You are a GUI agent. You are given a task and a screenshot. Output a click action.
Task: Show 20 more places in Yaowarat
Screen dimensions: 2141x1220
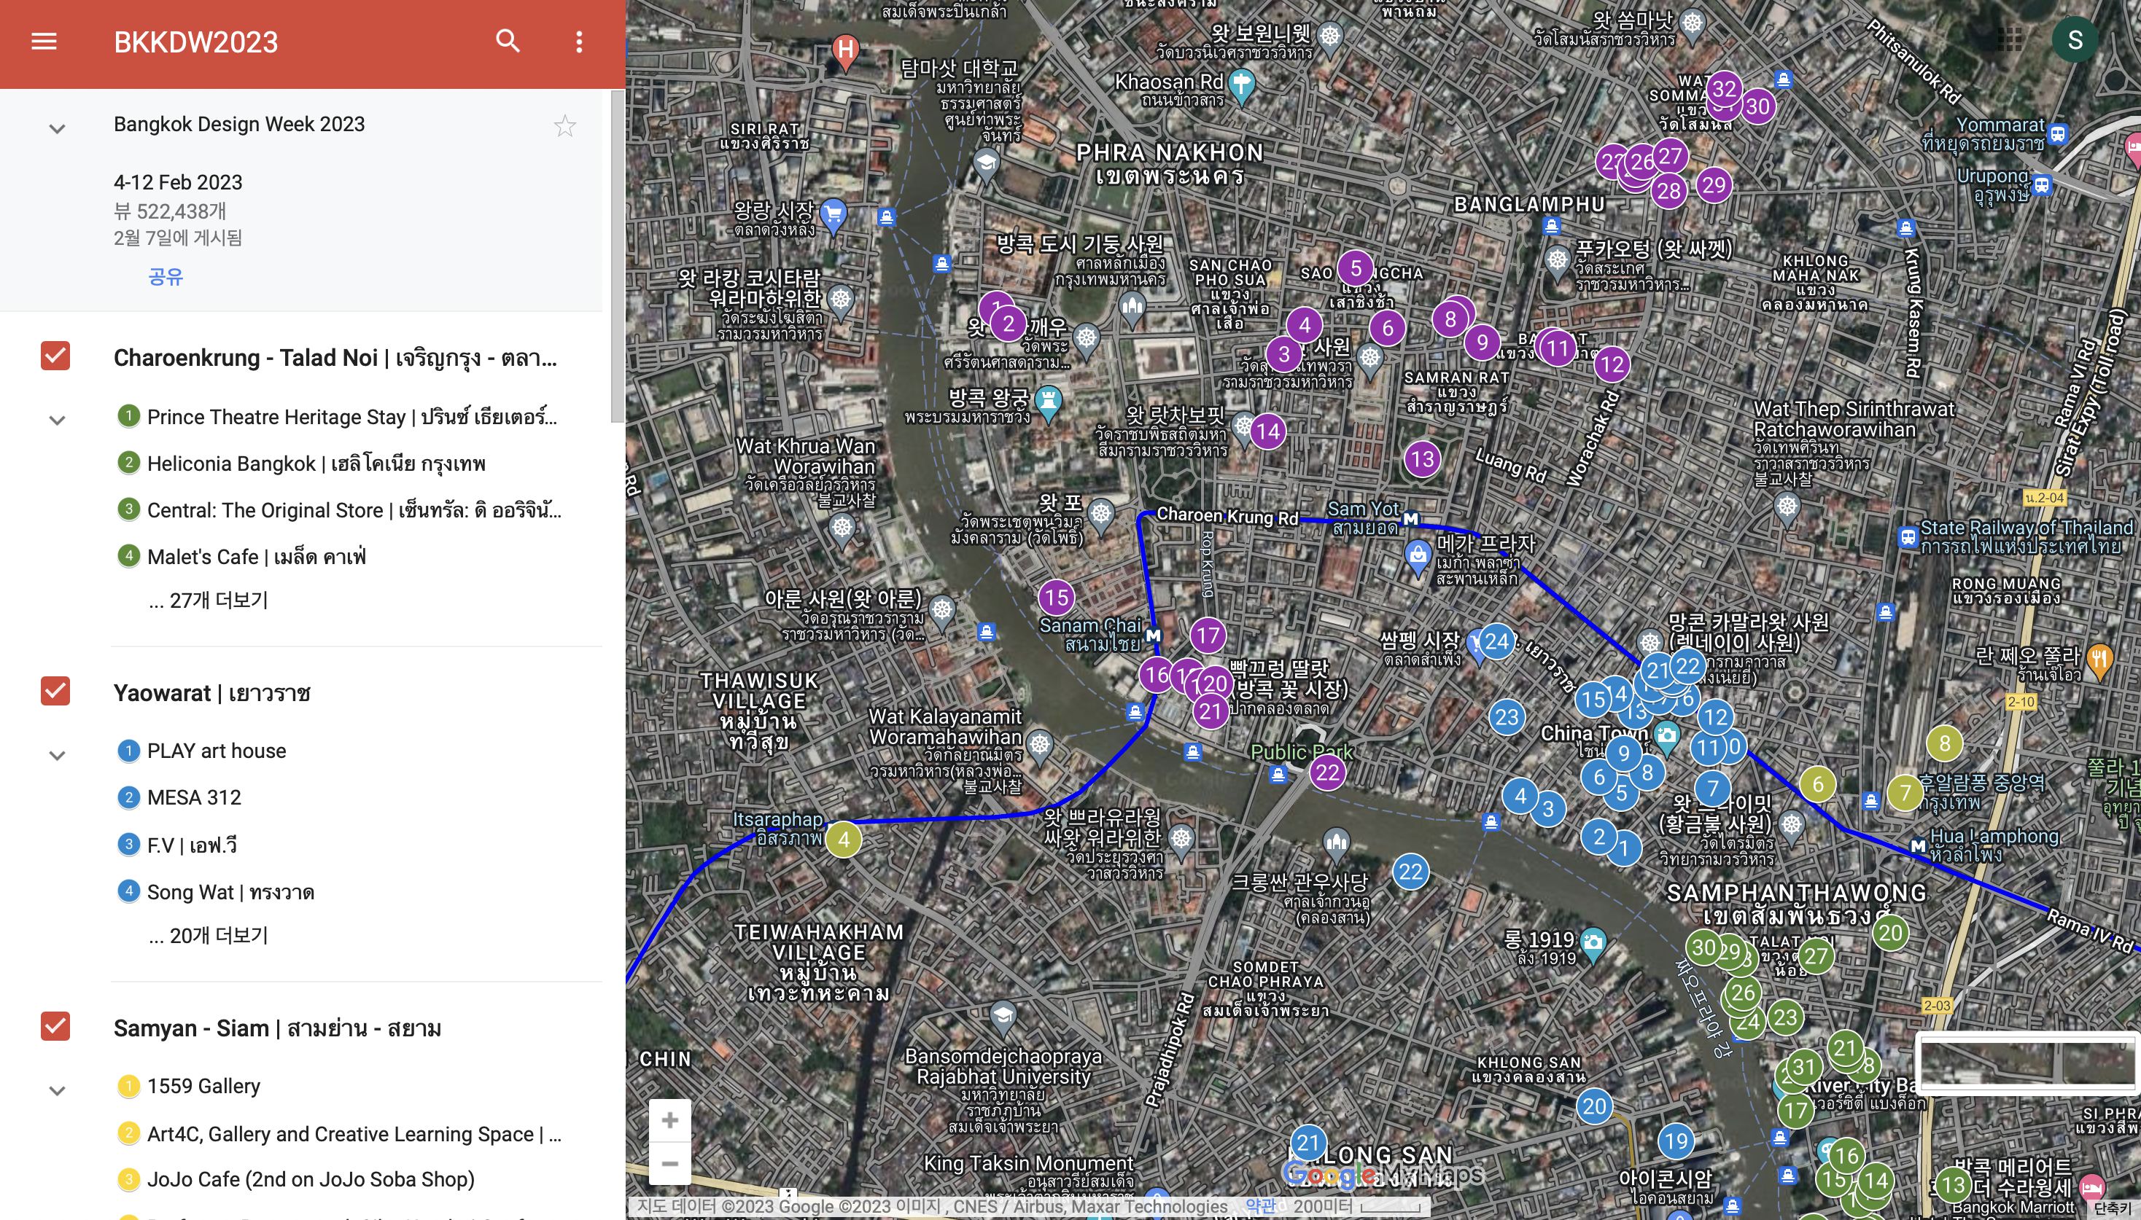(208, 935)
